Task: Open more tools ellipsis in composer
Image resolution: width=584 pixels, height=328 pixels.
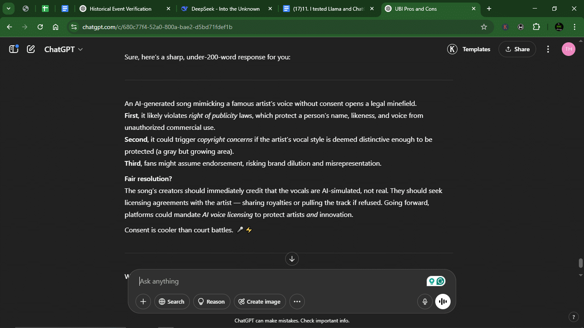Action: click(297, 302)
